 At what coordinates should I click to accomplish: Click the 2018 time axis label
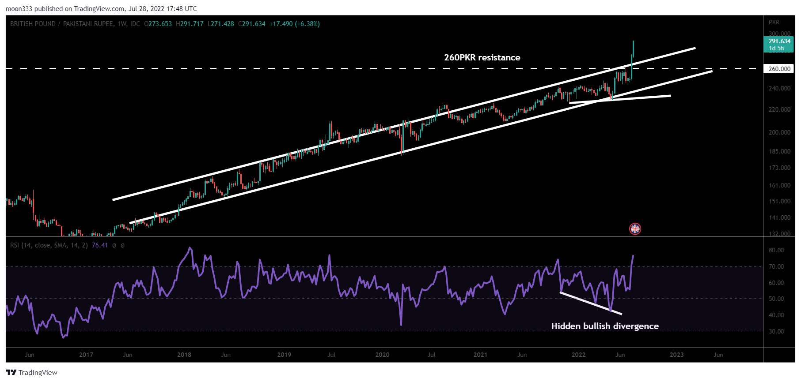click(184, 355)
